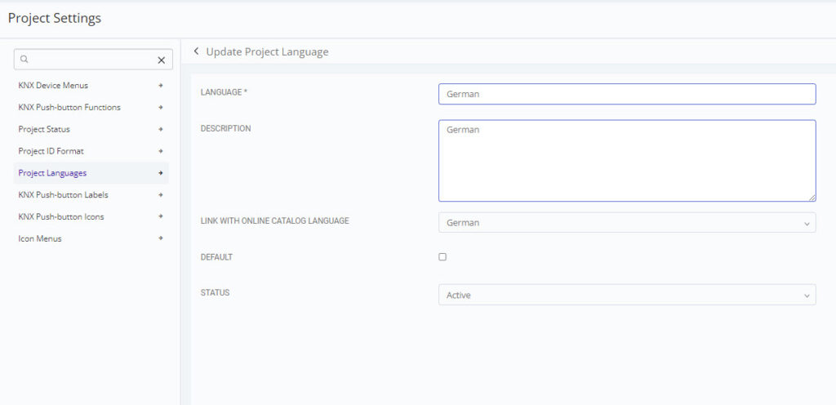The width and height of the screenshot is (836, 405).
Task: Click the chevron on the Status combo box
Action: [x=807, y=296]
